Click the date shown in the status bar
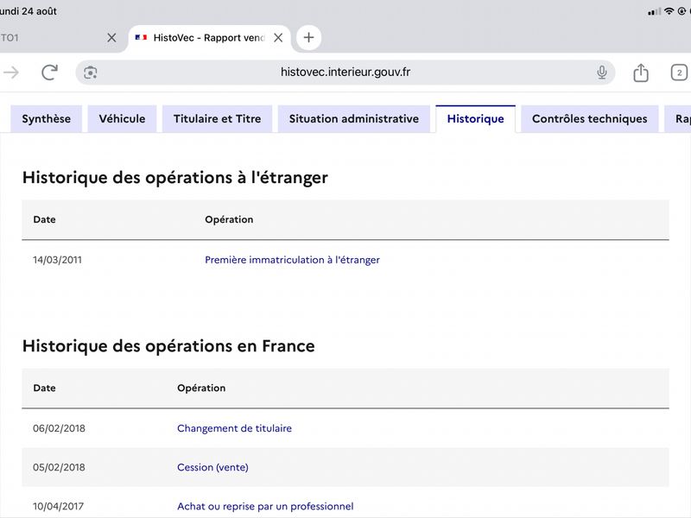 (x=29, y=11)
